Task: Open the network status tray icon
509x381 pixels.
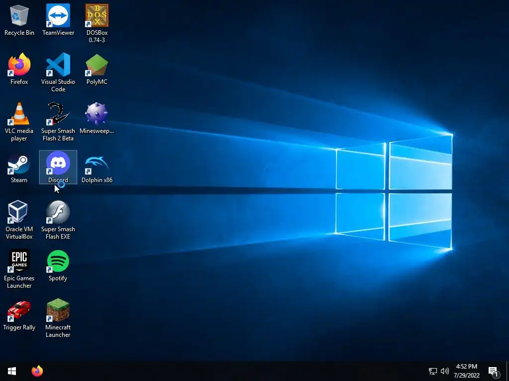Action: [x=433, y=371]
